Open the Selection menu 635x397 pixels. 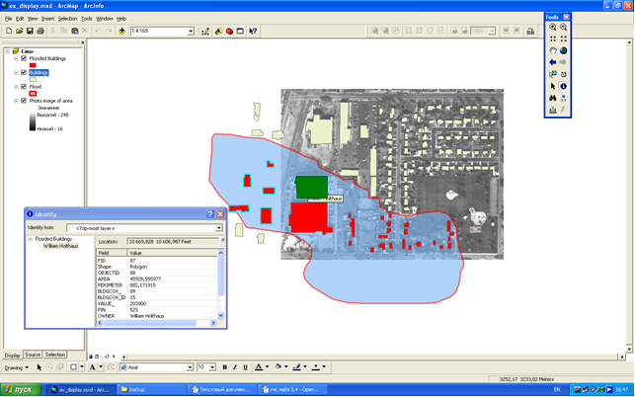[x=67, y=19]
